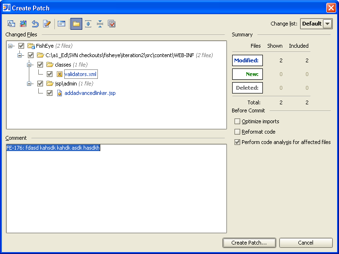Click the Cancel button
This screenshot has height=254, width=339.
[306, 243]
